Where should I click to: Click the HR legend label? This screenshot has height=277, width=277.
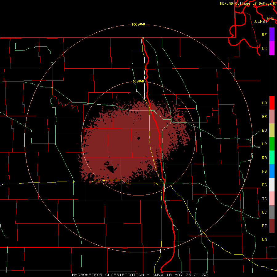tap(264, 144)
